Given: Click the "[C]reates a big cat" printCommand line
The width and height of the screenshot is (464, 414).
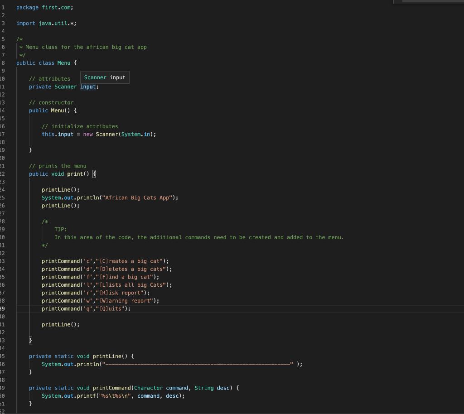Looking at the screenshot, I should coord(105,261).
